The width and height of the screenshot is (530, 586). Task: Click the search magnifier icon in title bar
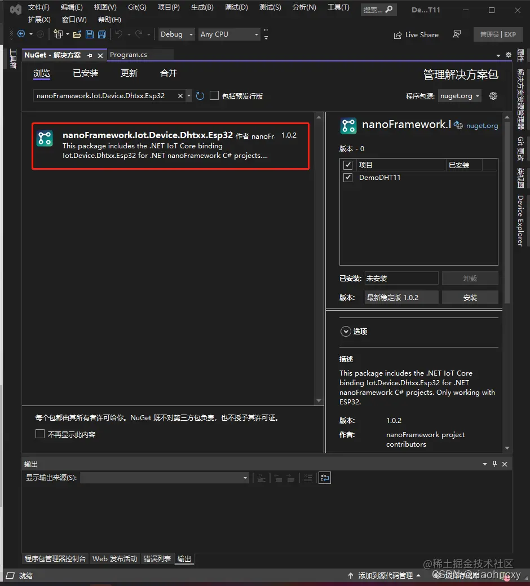pyautogui.click(x=389, y=9)
